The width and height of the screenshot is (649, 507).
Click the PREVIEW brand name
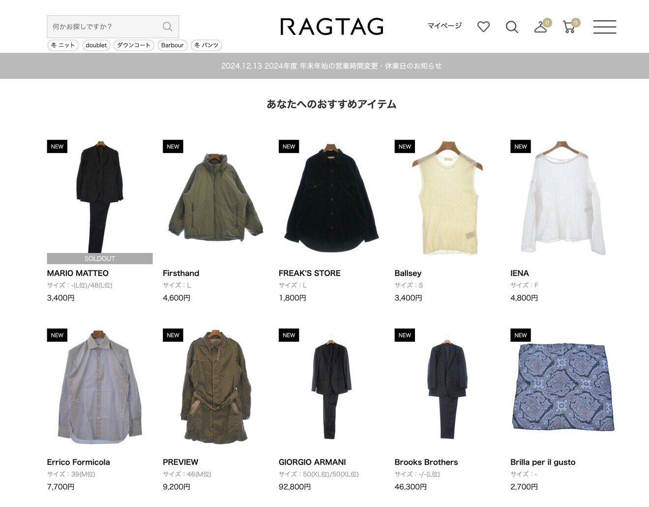click(180, 462)
